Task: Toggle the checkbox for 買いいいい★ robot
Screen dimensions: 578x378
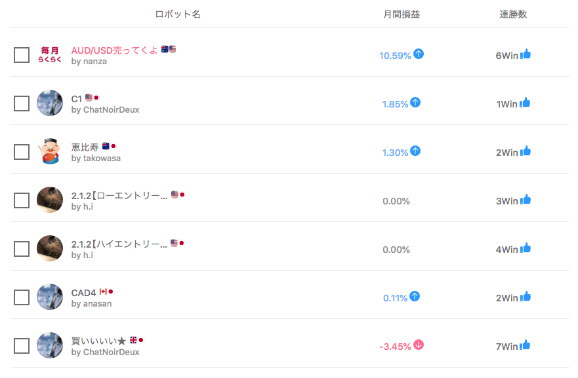Action: click(22, 346)
